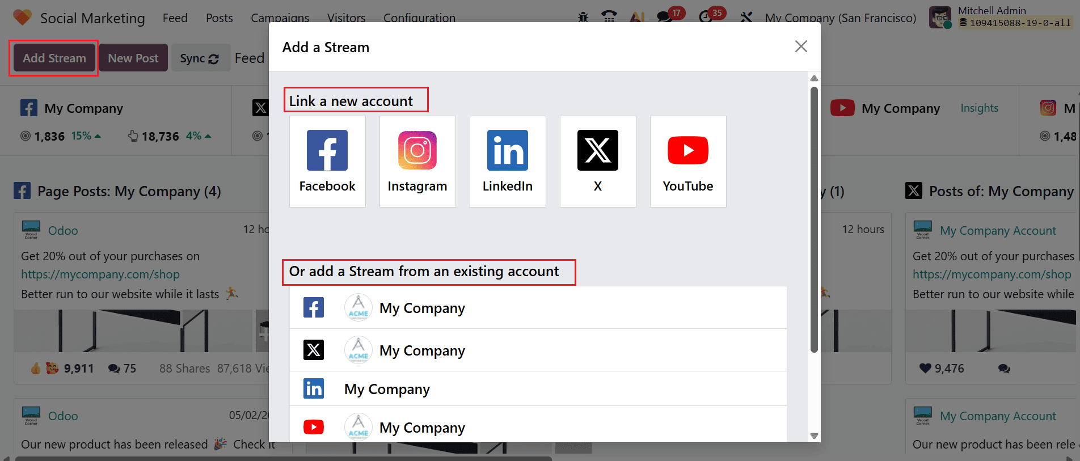Click the Facebook My Company account header icon
Viewport: 1080px width, 461px height.
coord(29,108)
